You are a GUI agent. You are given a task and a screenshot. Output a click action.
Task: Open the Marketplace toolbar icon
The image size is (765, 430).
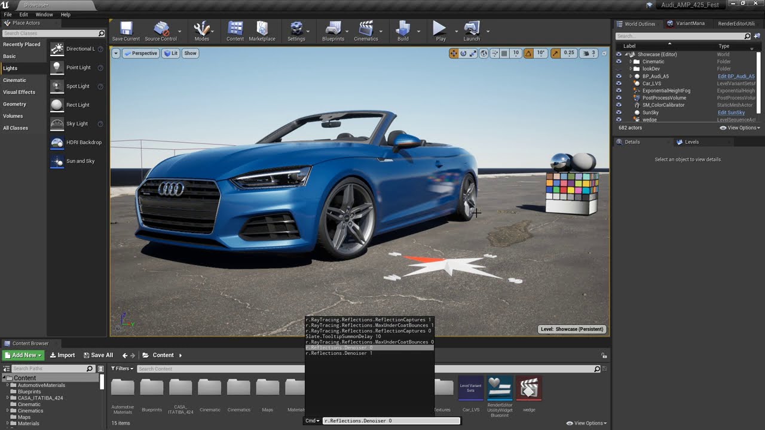(x=262, y=31)
